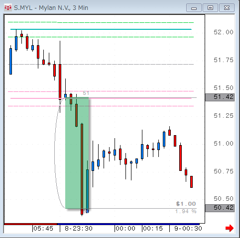
Task: Click the solid teal horizontal line
Action: coord(101,29)
